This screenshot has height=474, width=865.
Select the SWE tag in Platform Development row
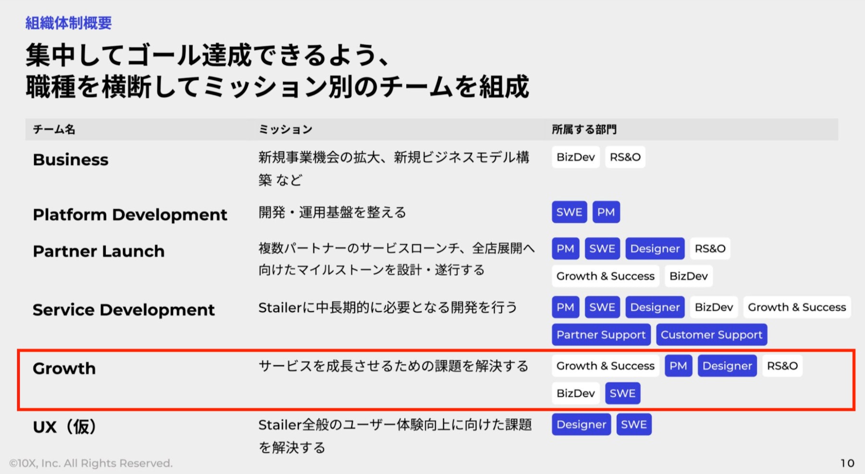pos(569,212)
